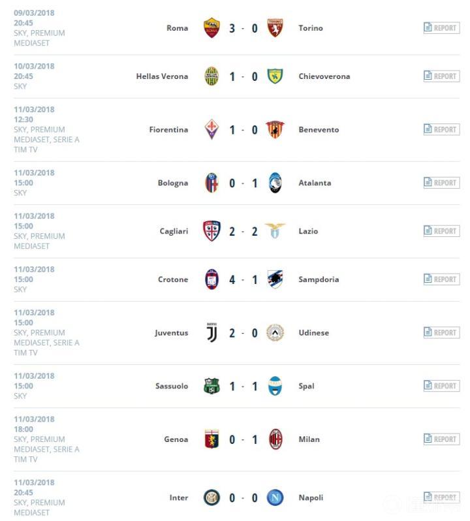The width and height of the screenshot is (470, 521).
Task: Click the Benevento team name
Action: (x=319, y=130)
